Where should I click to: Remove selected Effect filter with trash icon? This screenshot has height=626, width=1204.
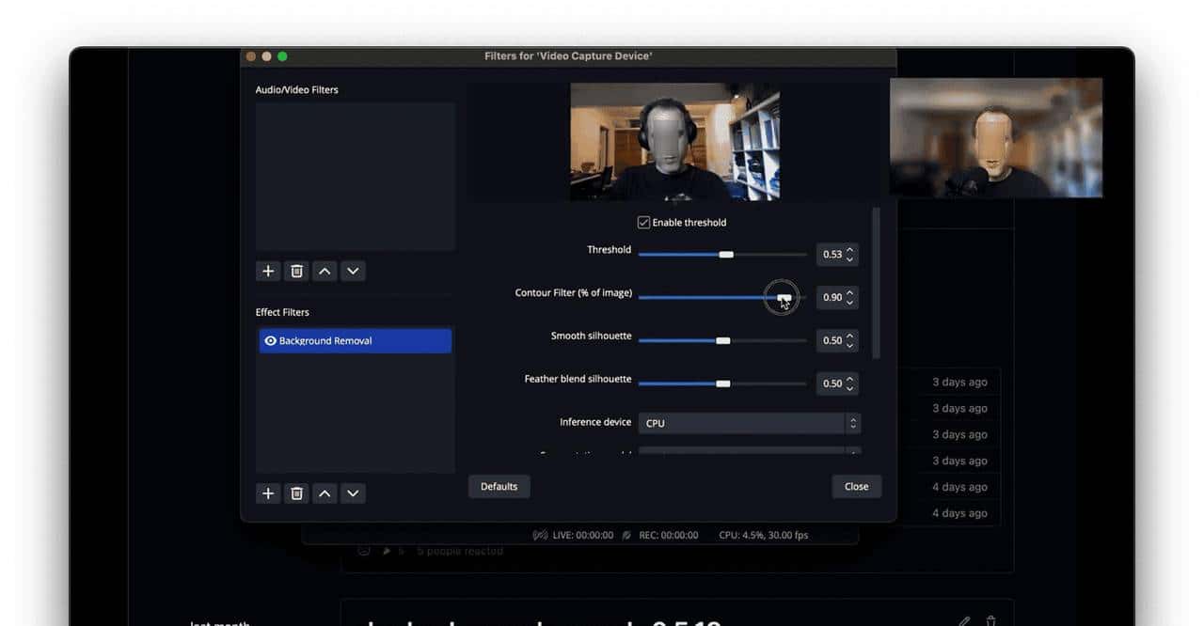(296, 493)
